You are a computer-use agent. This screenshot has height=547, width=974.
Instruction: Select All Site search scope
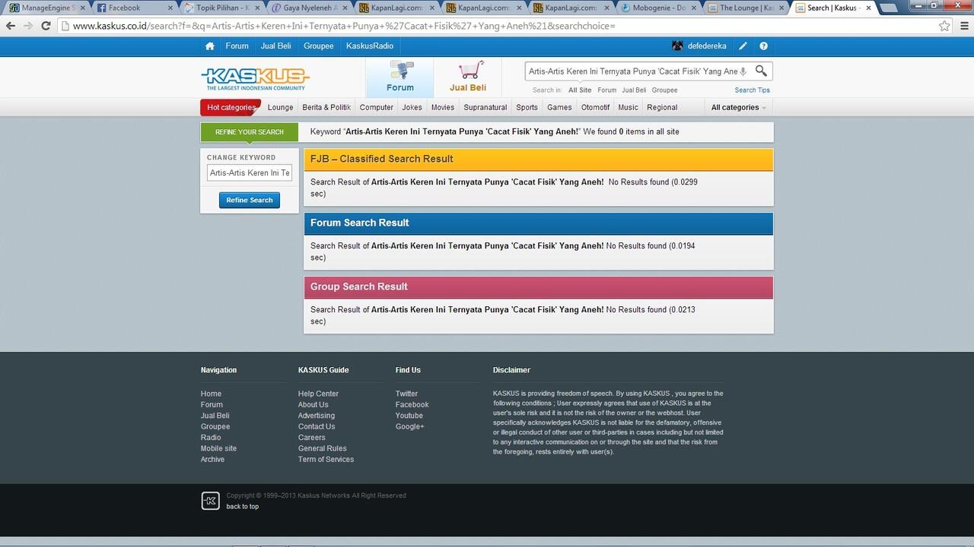click(x=580, y=90)
